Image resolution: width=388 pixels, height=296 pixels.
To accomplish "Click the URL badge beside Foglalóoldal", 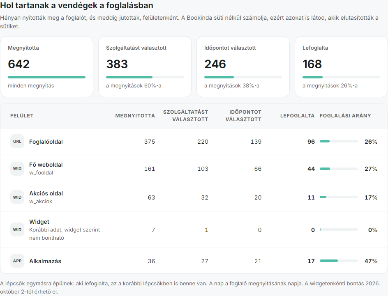I will tap(17, 141).
